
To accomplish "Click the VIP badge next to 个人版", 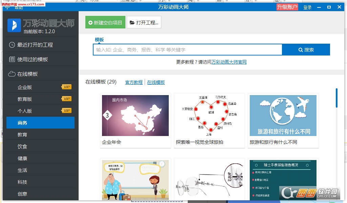I will click(x=66, y=110).
